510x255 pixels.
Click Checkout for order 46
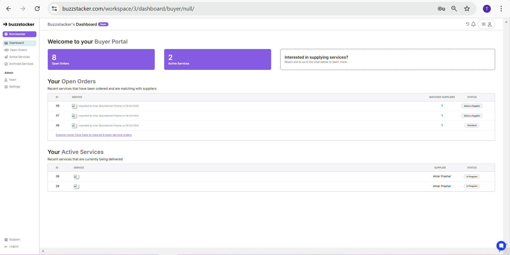(x=472, y=126)
